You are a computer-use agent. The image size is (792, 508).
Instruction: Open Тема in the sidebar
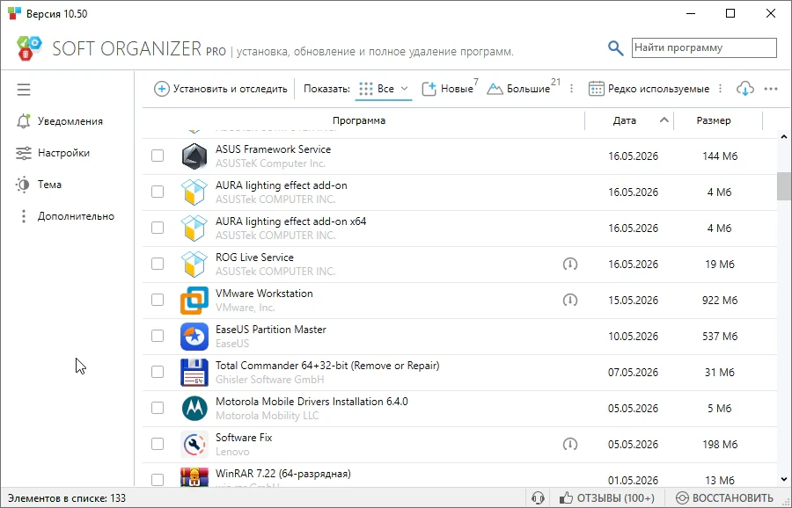(39, 185)
